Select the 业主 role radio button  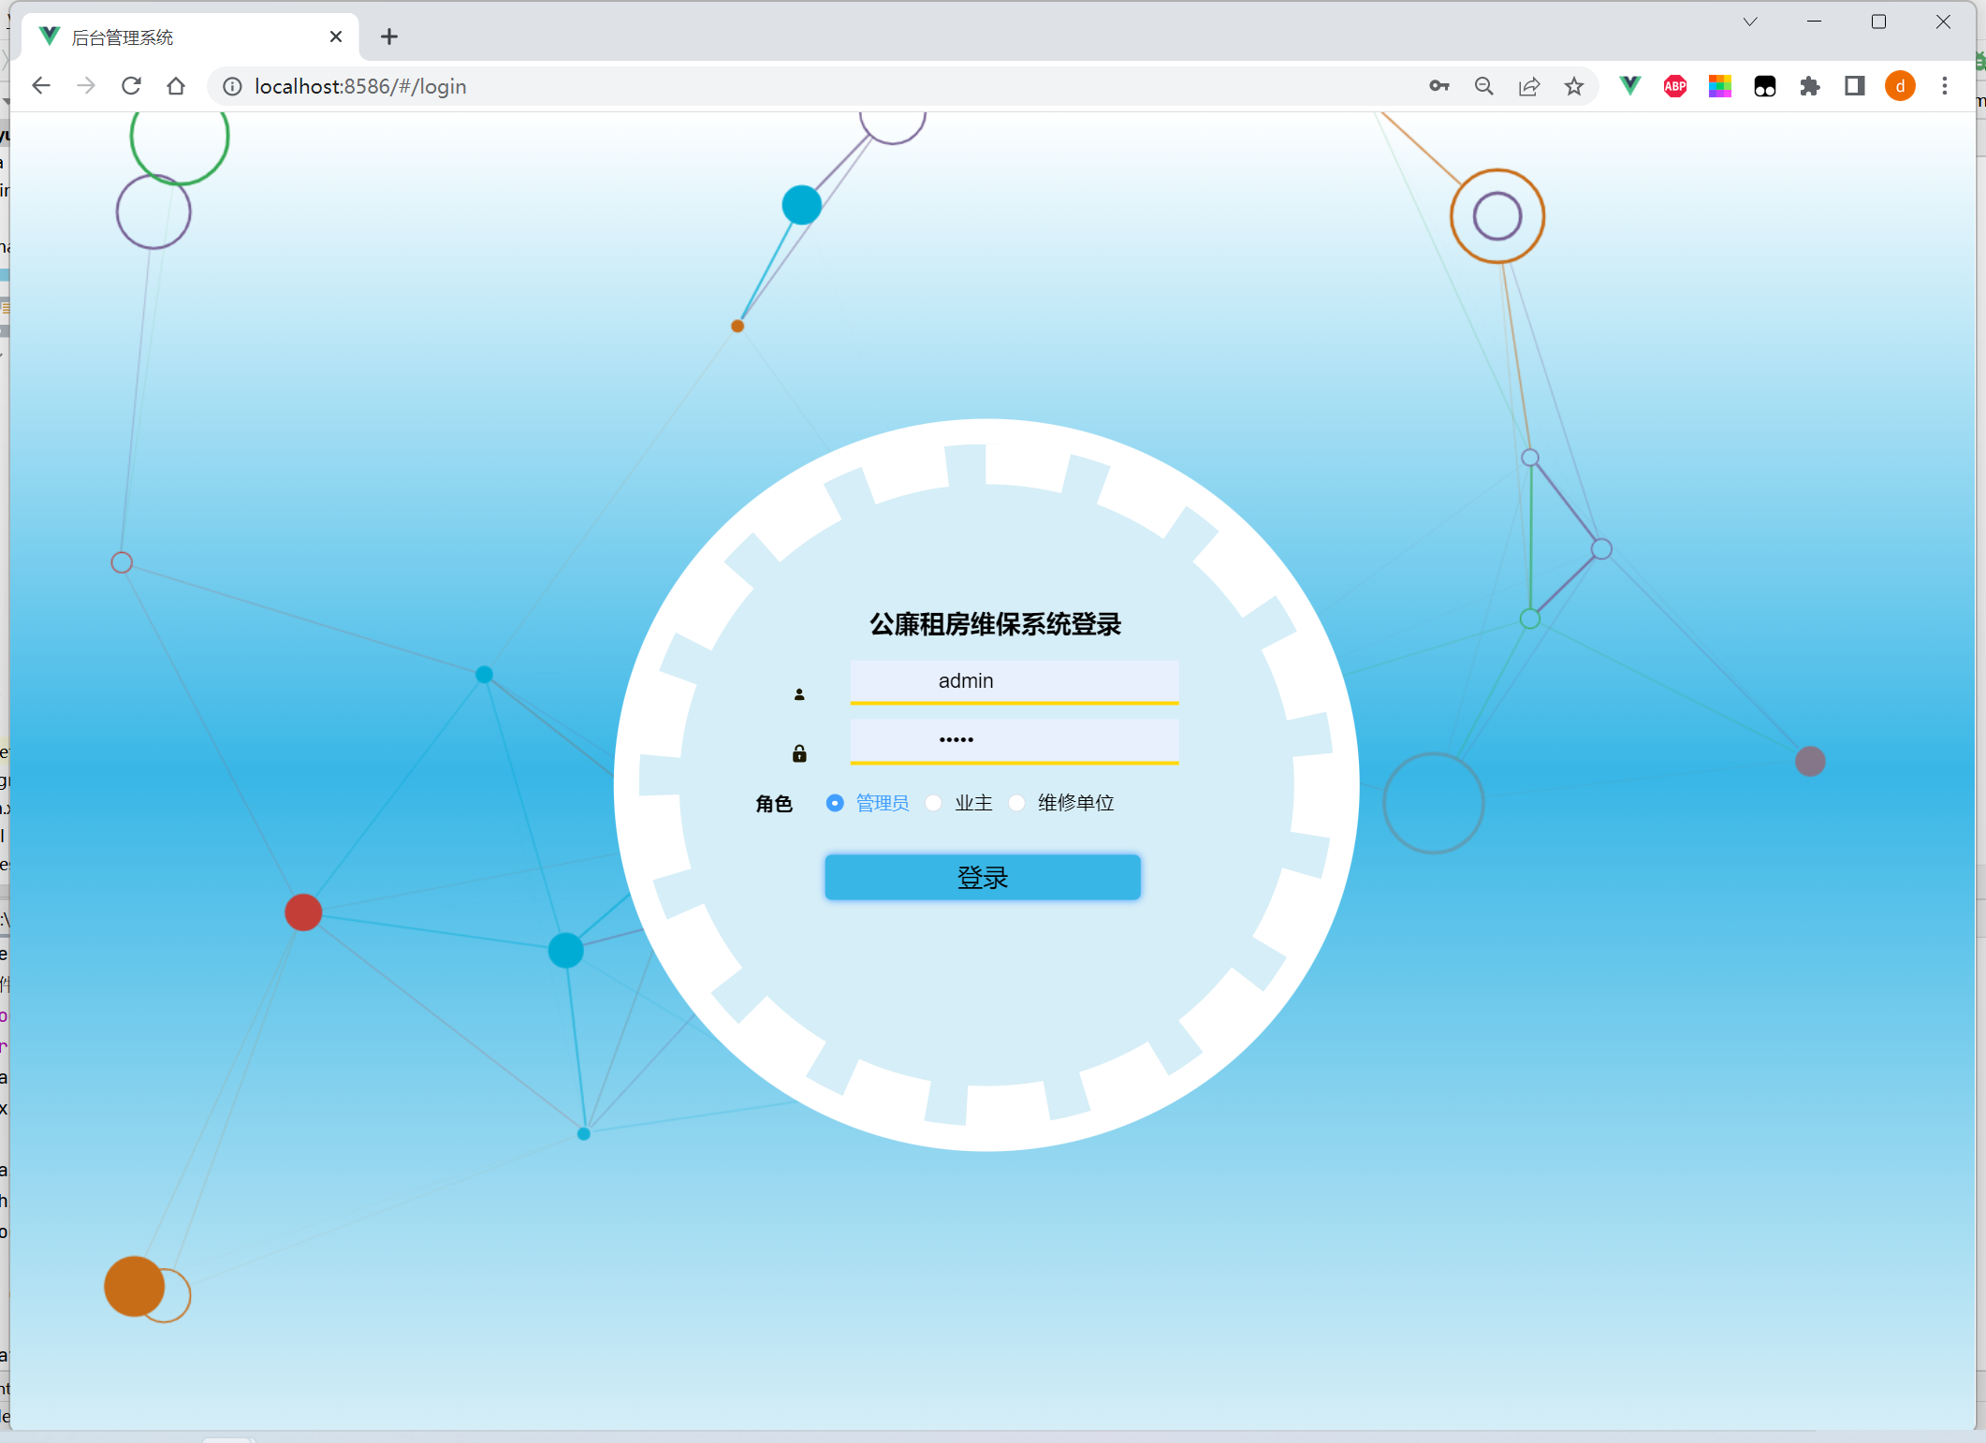(933, 803)
